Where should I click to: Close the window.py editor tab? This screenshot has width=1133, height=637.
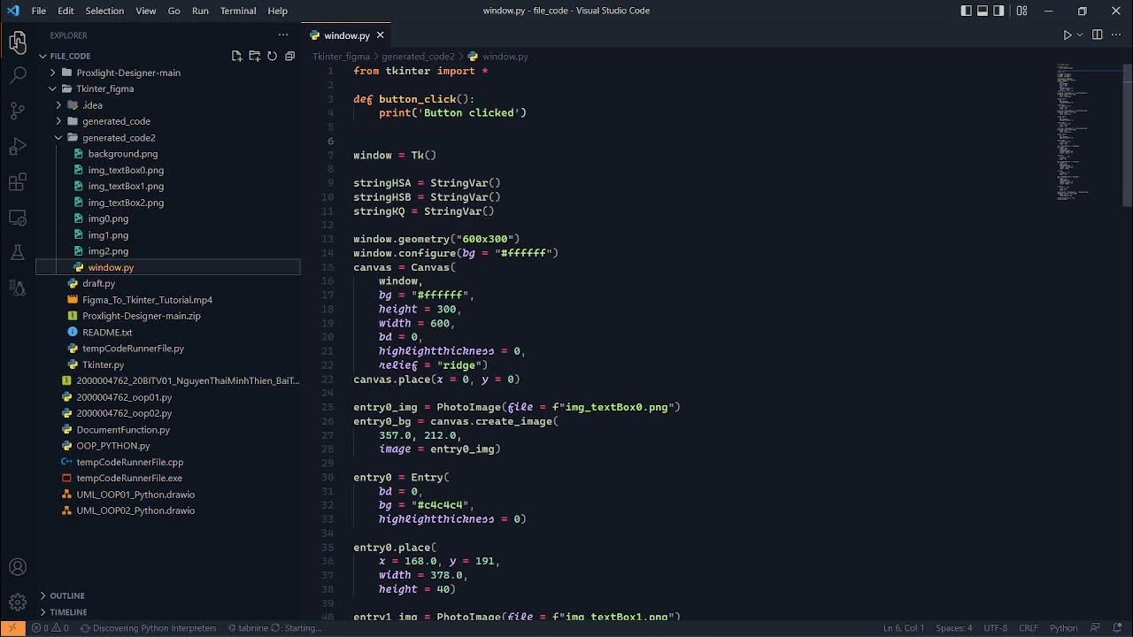(x=380, y=35)
